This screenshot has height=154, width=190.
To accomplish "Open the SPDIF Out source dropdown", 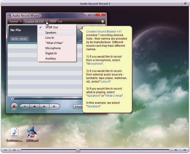I will (56, 22).
